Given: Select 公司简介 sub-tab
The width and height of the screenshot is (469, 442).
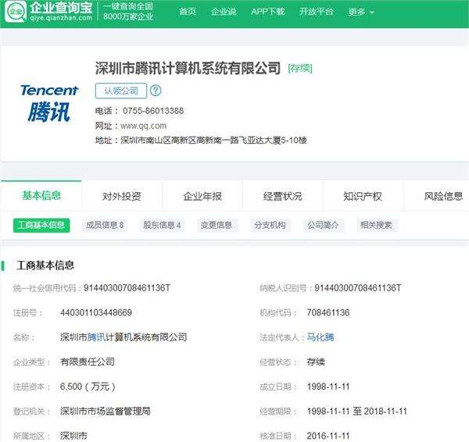Looking at the screenshot, I should point(323,225).
